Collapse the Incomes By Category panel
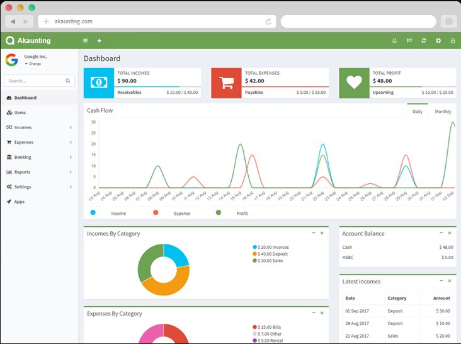This screenshot has width=461, height=344. (x=314, y=233)
